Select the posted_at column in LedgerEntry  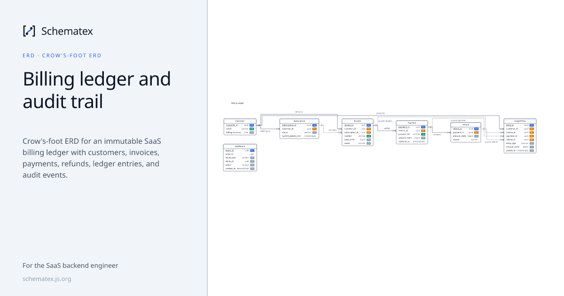point(520,150)
